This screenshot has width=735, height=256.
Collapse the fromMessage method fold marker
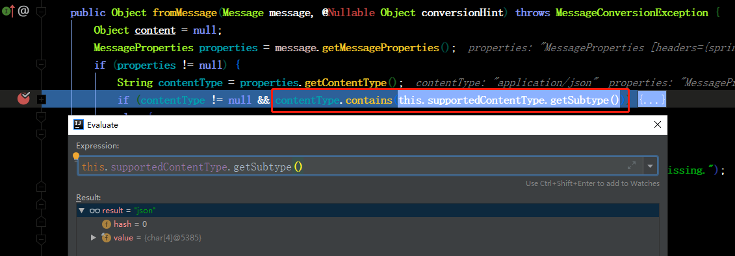pos(41,12)
